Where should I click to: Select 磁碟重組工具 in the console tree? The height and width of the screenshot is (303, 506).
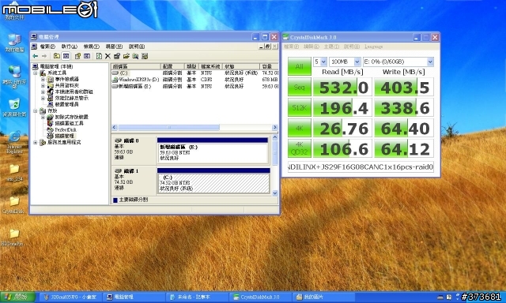tap(69, 123)
